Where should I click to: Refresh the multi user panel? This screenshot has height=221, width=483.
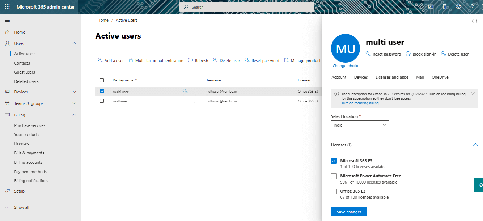475,21
